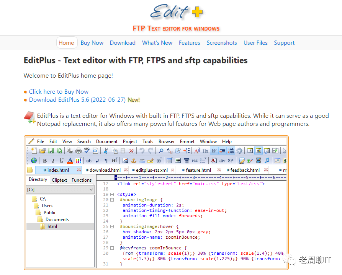
Task: Click the Find magnifier icon
Action: click(x=161, y=151)
